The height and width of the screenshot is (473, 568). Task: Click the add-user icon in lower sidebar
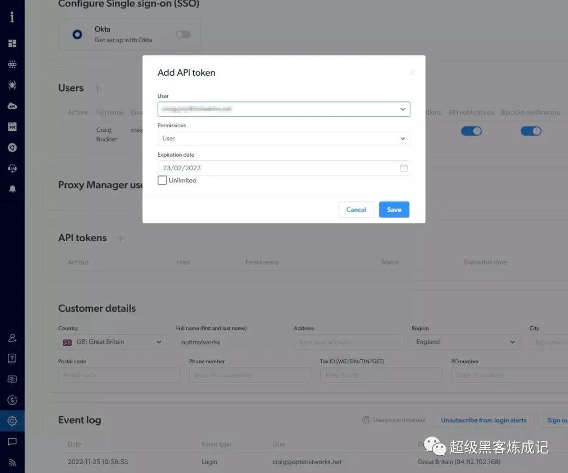(13, 337)
